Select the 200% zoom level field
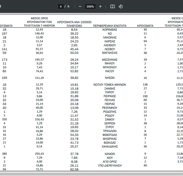The height and width of the screenshot is (176, 183). [90, 6]
